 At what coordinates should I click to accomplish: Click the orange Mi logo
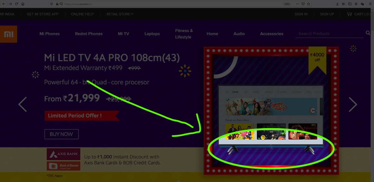[8, 34]
